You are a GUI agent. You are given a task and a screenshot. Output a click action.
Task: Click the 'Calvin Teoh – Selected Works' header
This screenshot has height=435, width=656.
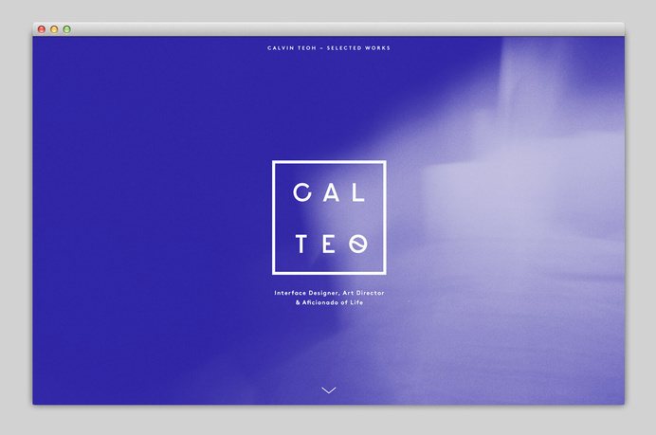[x=329, y=48]
